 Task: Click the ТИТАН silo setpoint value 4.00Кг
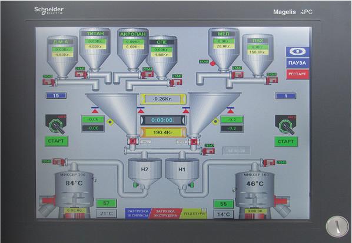[95, 46]
